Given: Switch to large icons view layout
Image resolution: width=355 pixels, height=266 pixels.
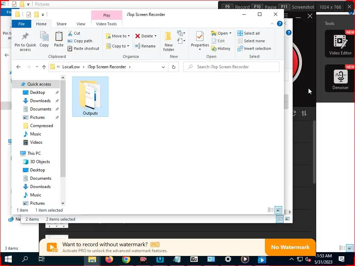Looking at the screenshot, I should 278,210.
